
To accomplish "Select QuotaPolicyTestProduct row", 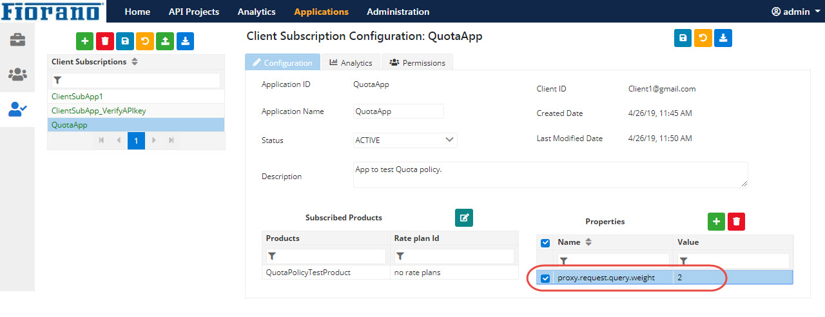I will pos(389,273).
